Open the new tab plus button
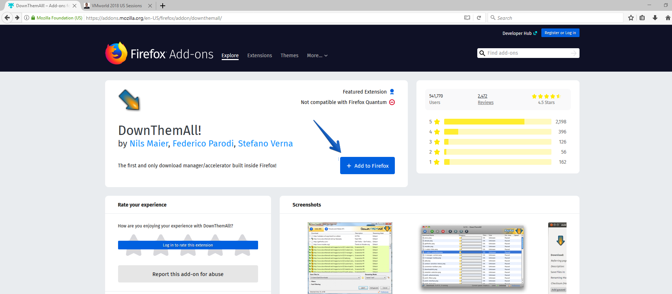 pyautogui.click(x=163, y=6)
